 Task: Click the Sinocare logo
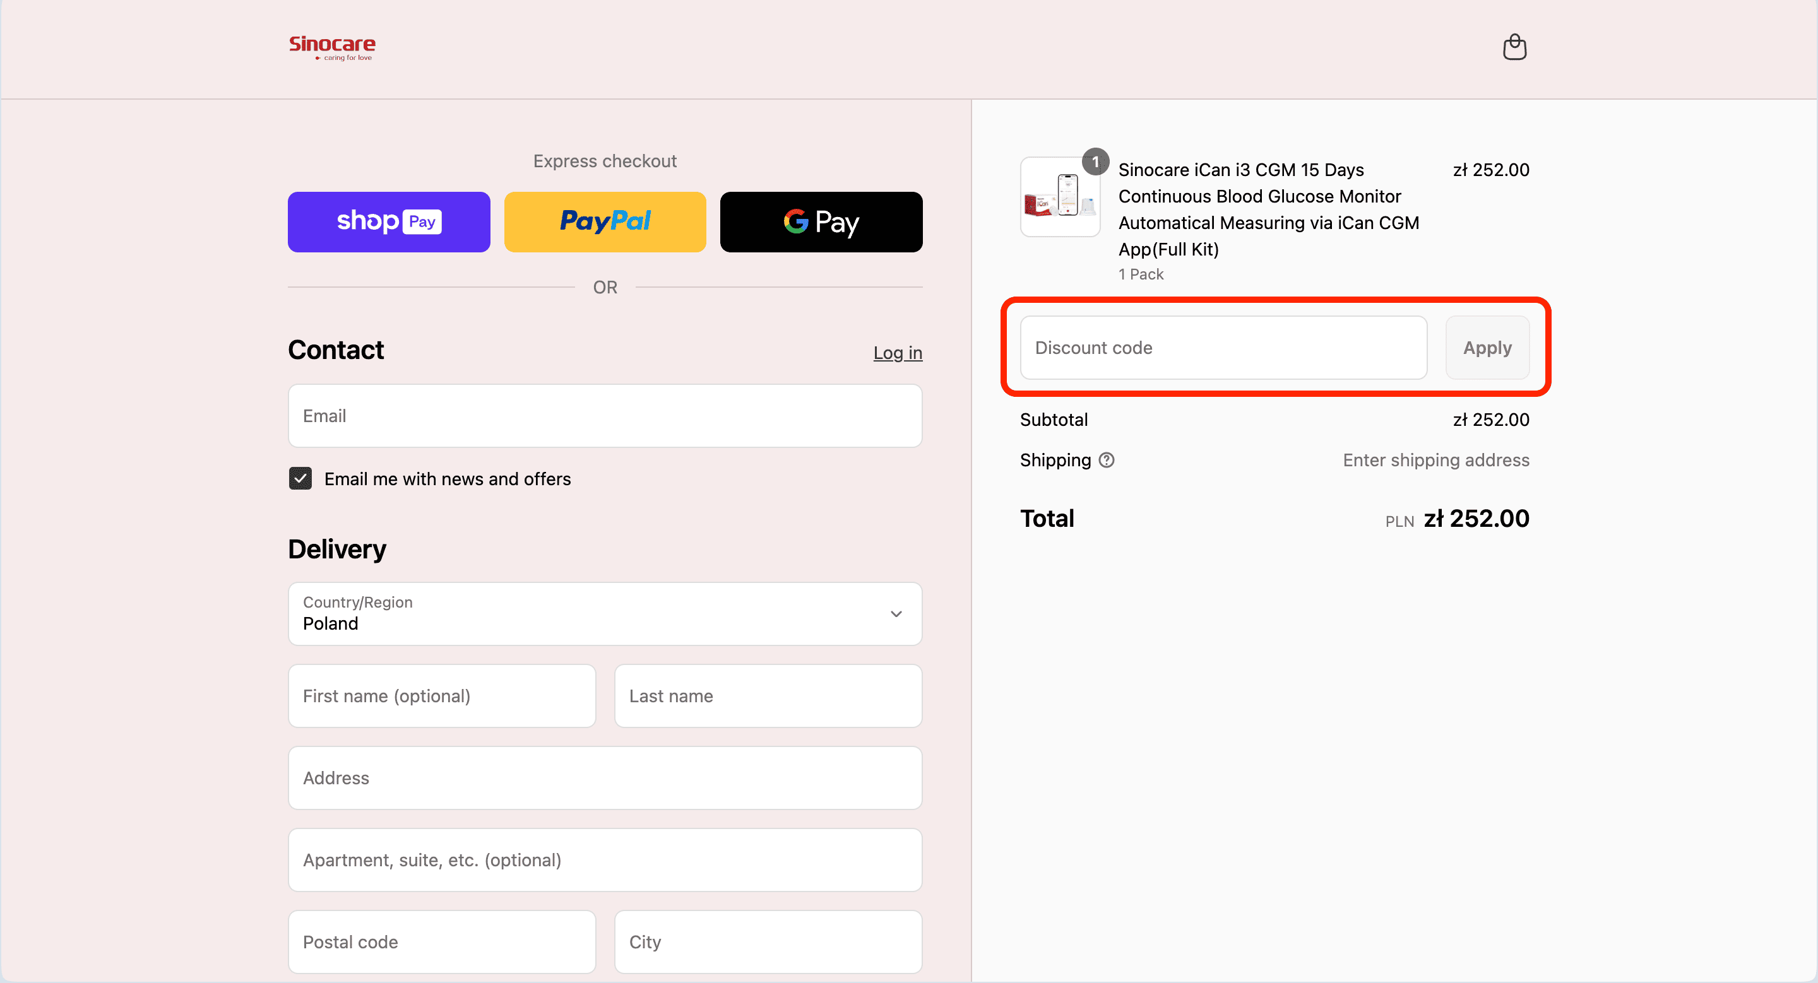click(331, 48)
